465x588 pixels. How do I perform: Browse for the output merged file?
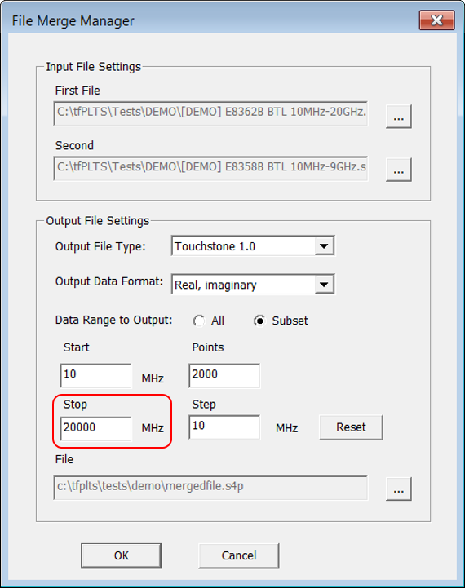[x=399, y=489]
